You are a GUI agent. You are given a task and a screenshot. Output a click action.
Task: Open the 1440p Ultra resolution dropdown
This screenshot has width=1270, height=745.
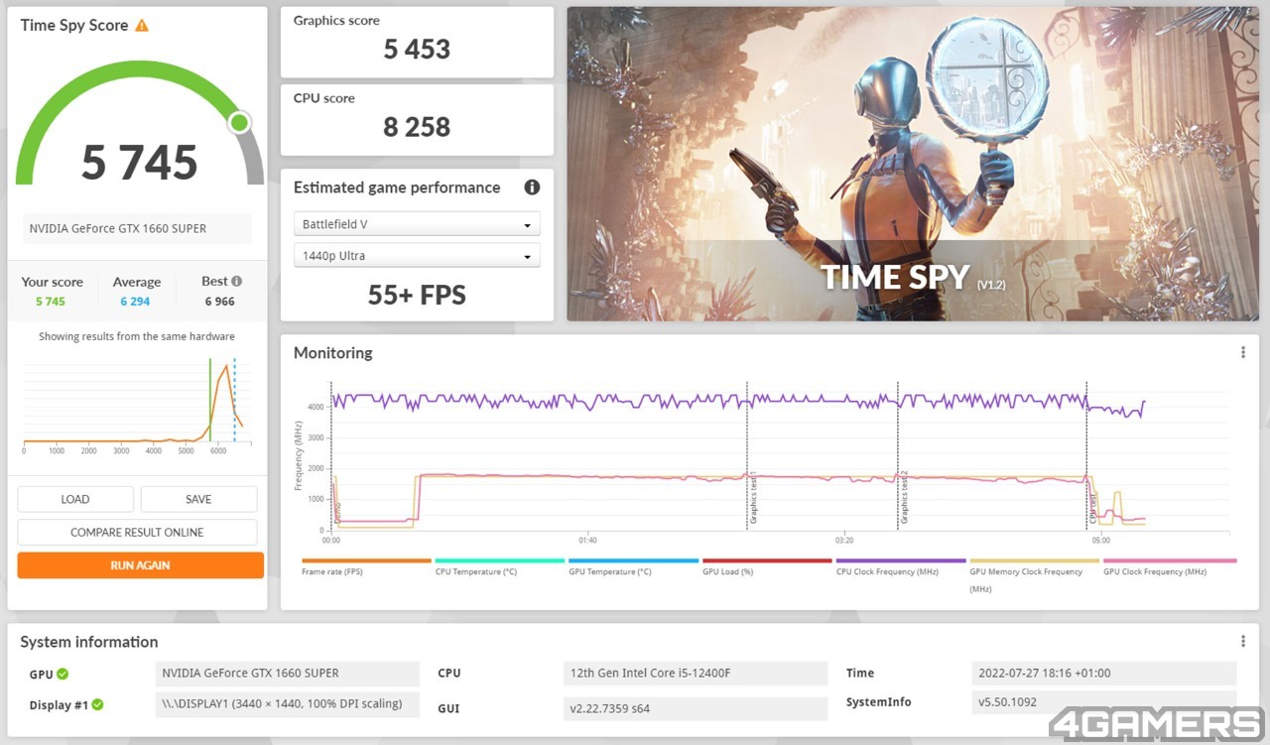[x=417, y=255]
